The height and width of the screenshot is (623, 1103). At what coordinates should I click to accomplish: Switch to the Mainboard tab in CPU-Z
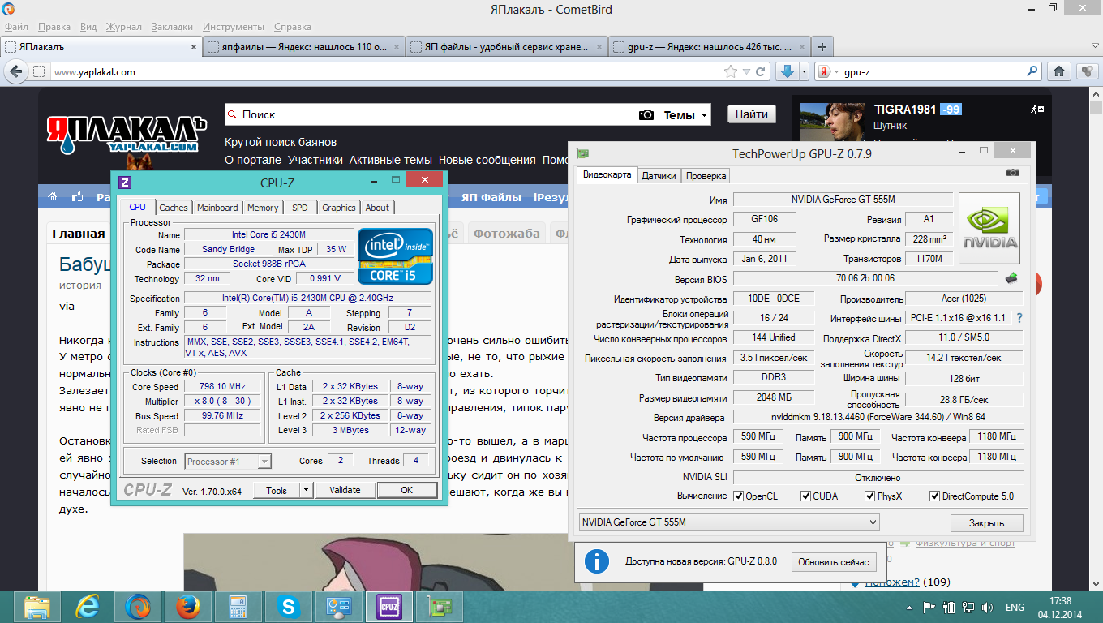point(217,208)
